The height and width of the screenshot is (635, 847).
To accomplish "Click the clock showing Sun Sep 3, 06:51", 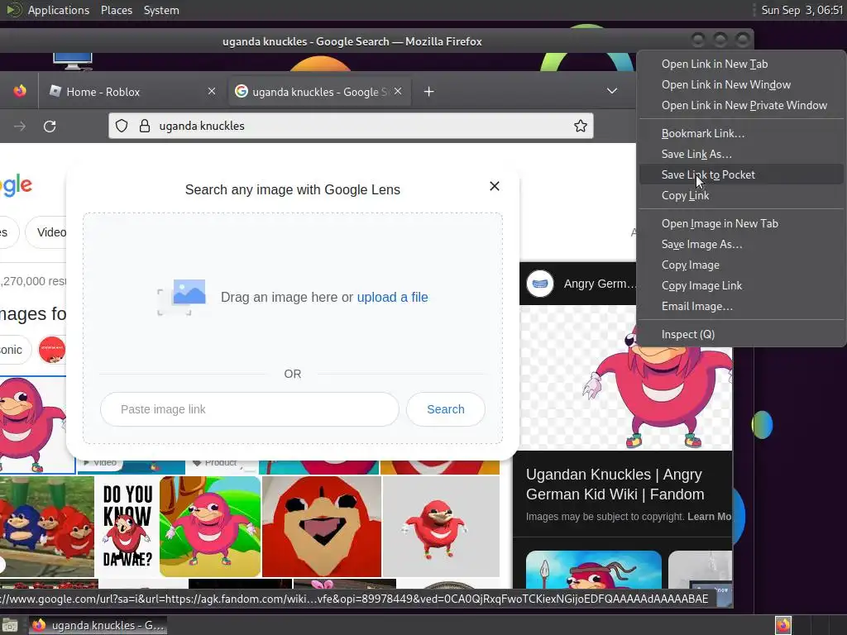I will (802, 10).
